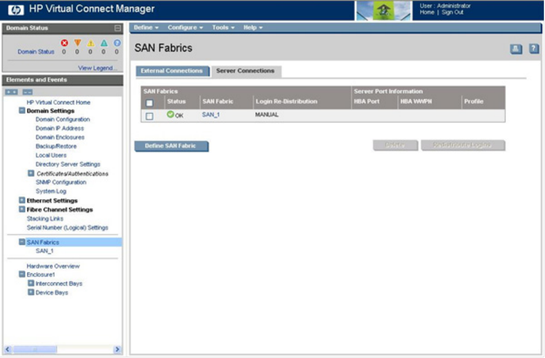The width and height of the screenshot is (545, 358).
Task: Click the red critical status icon
Action: pos(64,43)
